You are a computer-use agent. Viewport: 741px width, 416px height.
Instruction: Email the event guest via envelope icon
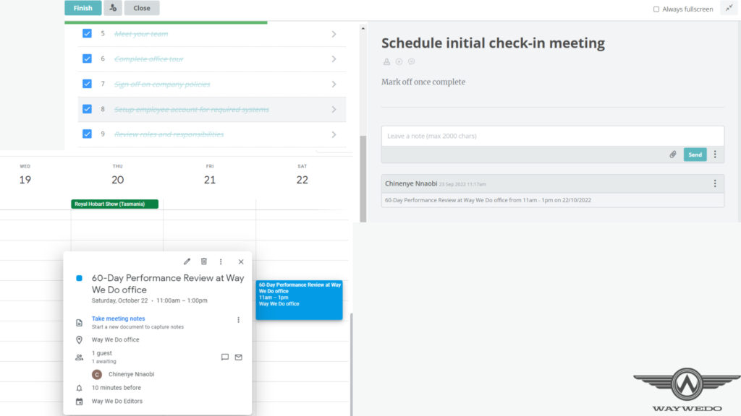(238, 357)
